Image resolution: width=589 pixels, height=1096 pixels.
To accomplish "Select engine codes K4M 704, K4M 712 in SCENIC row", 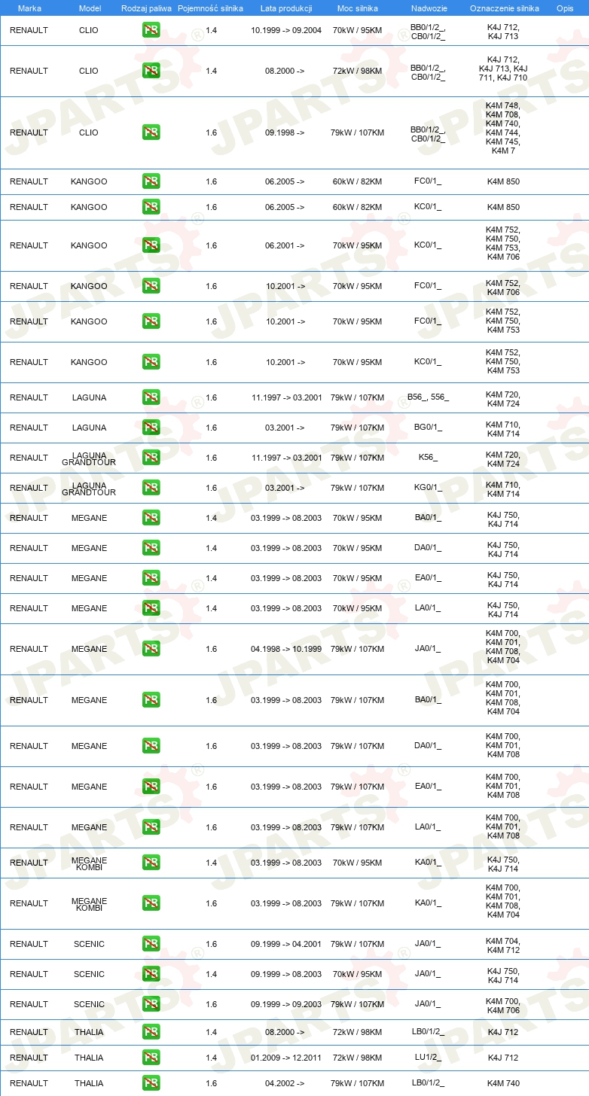I will 503,945.
